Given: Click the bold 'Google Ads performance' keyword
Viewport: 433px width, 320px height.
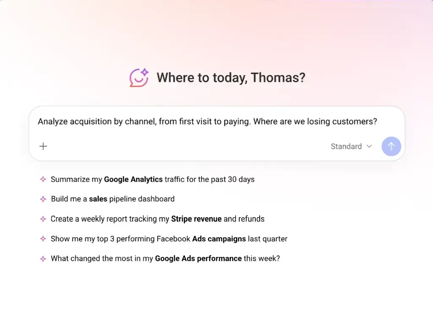Looking at the screenshot, I should tap(198, 259).
